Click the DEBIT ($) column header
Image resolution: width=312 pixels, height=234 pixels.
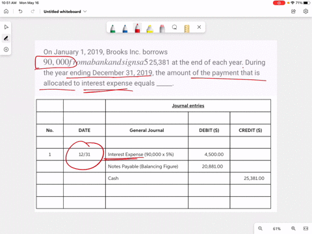pos(209,130)
